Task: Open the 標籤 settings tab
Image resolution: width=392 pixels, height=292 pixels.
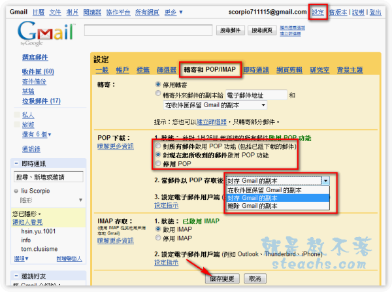Action: pos(143,70)
